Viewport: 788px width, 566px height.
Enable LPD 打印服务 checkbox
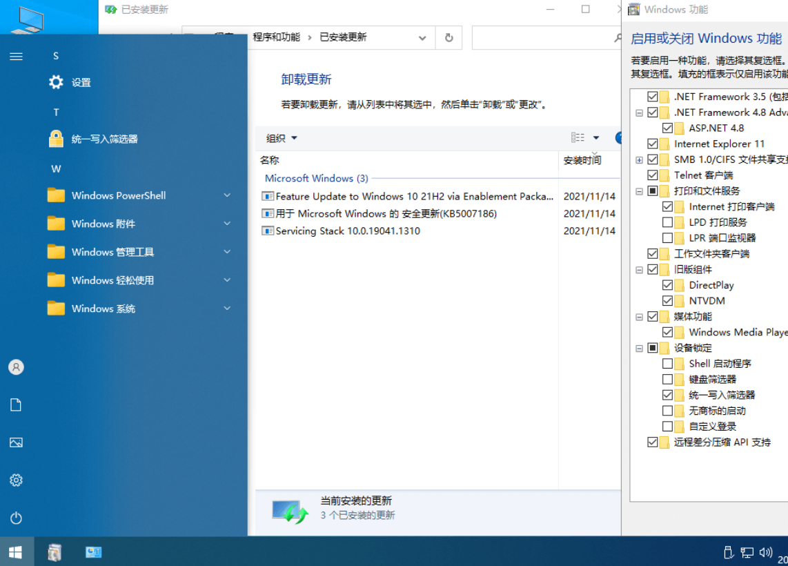point(667,222)
